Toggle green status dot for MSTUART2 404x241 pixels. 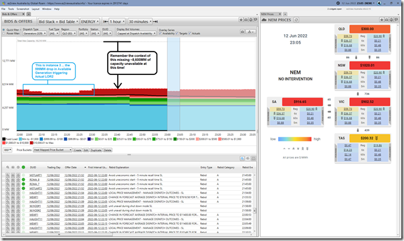[23, 188]
